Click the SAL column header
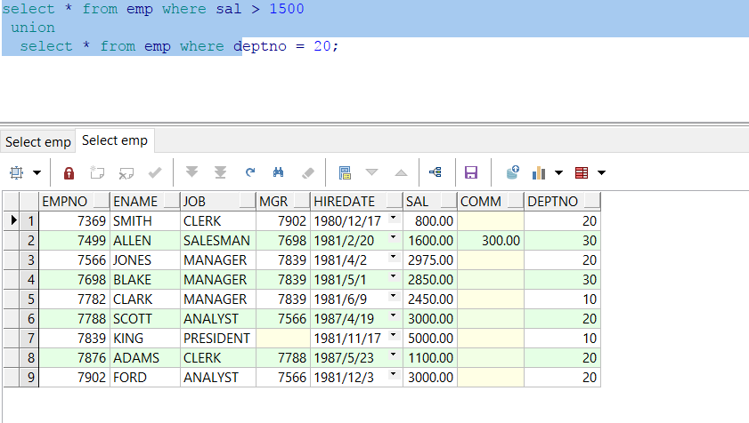Viewport: 749px width, 423px height. pyautogui.click(x=430, y=201)
